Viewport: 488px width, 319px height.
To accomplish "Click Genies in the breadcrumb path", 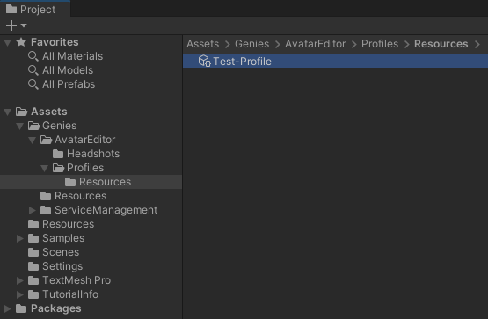I will pos(251,44).
